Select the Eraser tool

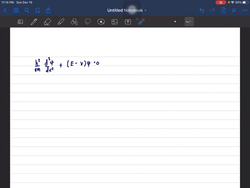click(47, 22)
